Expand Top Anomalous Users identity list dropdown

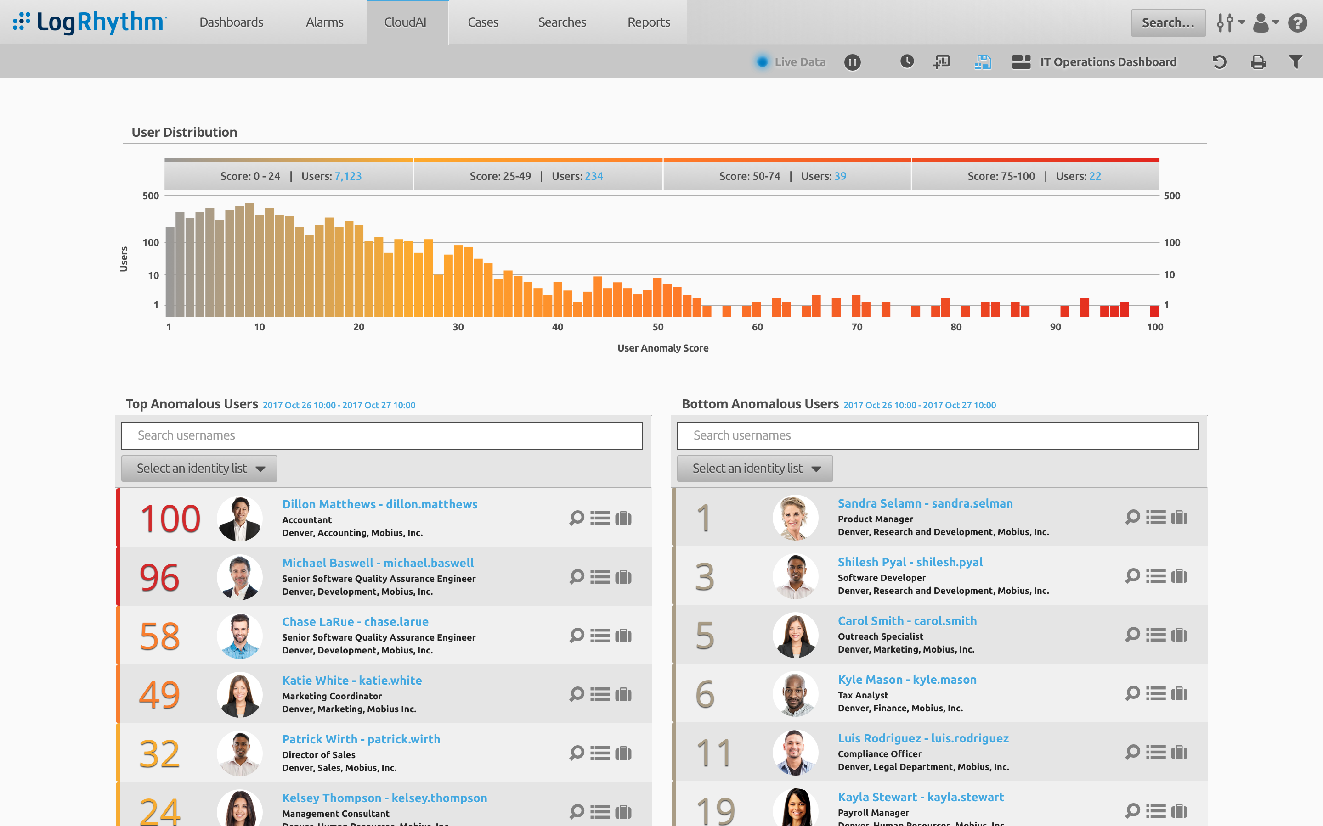[199, 469]
